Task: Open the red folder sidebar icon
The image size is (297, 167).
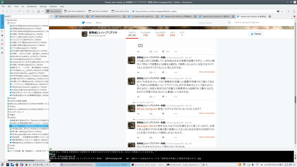Action: pos(2,44)
